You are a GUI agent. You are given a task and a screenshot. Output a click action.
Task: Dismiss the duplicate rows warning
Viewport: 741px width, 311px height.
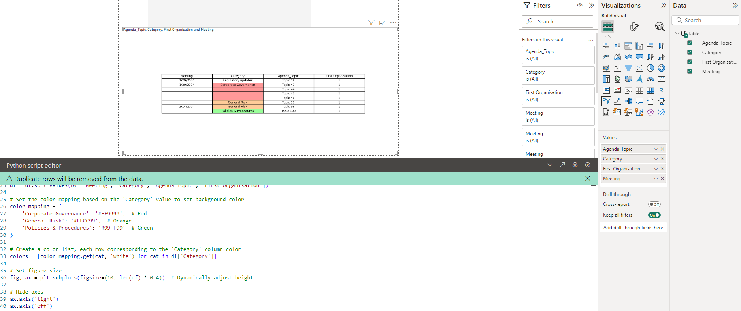pyautogui.click(x=588, y=178)
